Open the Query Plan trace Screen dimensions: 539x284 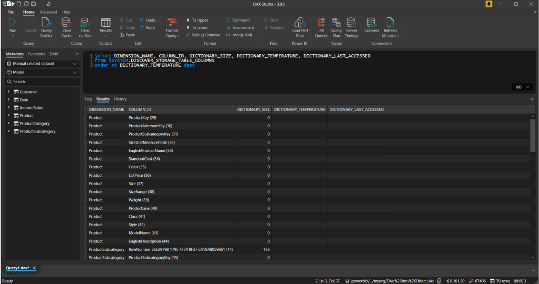click(x=336, y=23)
